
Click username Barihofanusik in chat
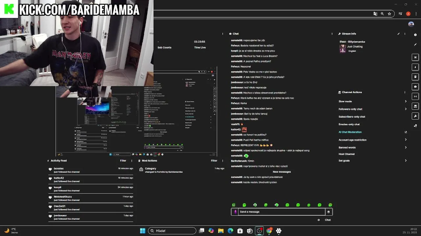(x=239, y=161)
